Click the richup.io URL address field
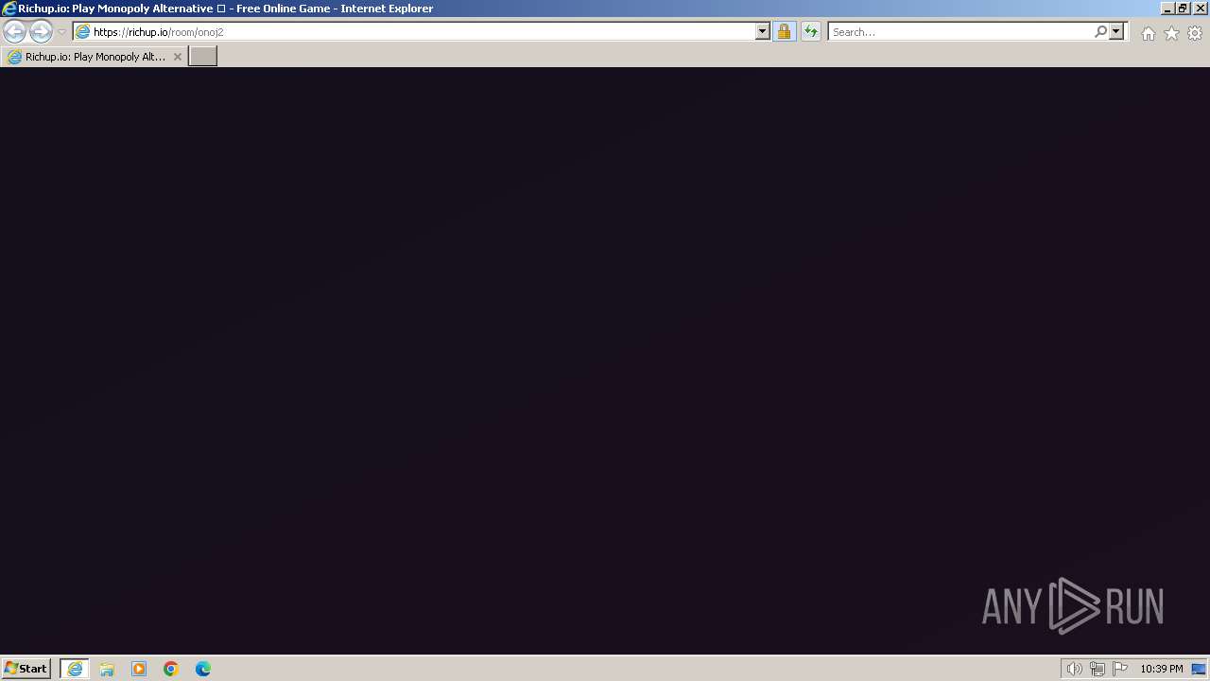1210x681 pixels. 422,31
